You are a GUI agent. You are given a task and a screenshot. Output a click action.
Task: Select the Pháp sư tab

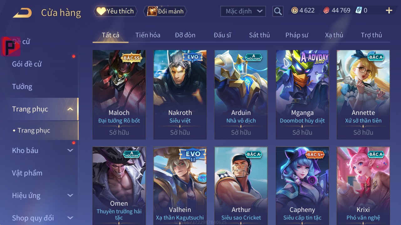[x=297, y=35]
